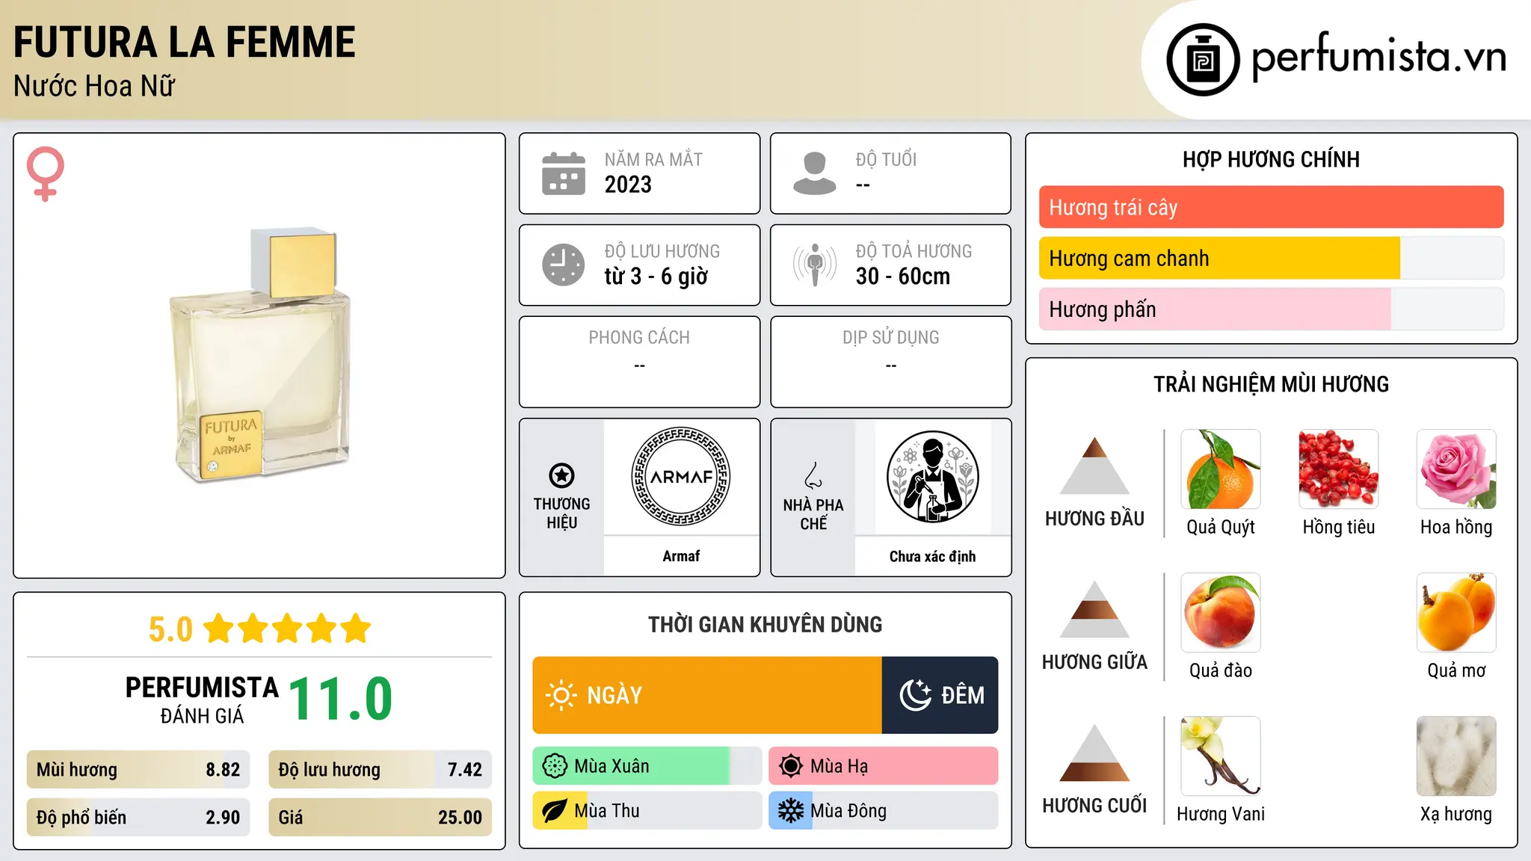Click the 5.0 star rating number
Viewport: 1531px width, 861px height.
point(170,629)
